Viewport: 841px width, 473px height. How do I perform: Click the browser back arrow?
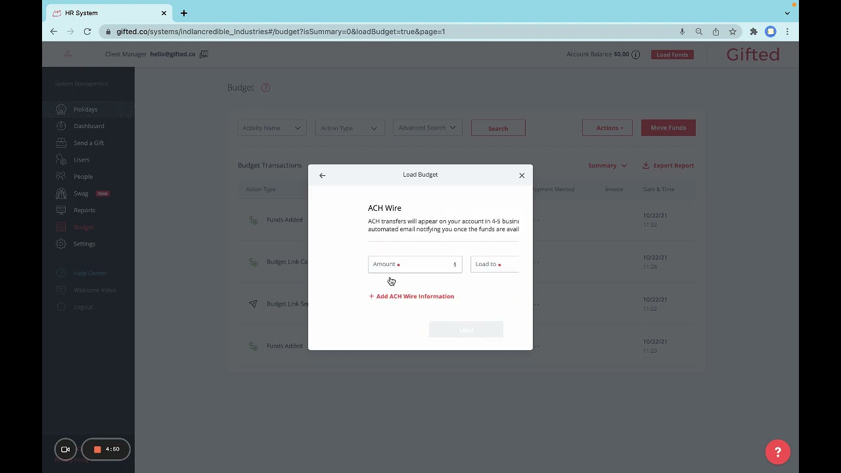click(54, 32)
